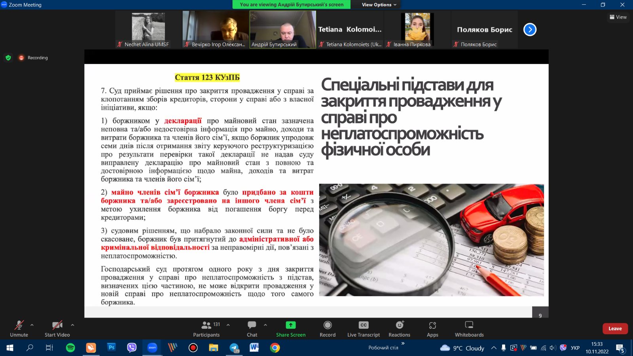Open File Explorer from taskbar

(214, 348)
